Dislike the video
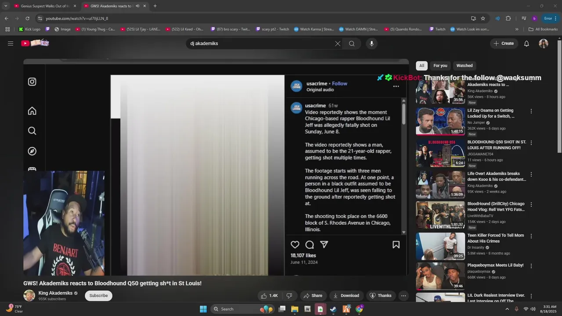Viewport: 562px width, 316px height. [x=289, y=296]
